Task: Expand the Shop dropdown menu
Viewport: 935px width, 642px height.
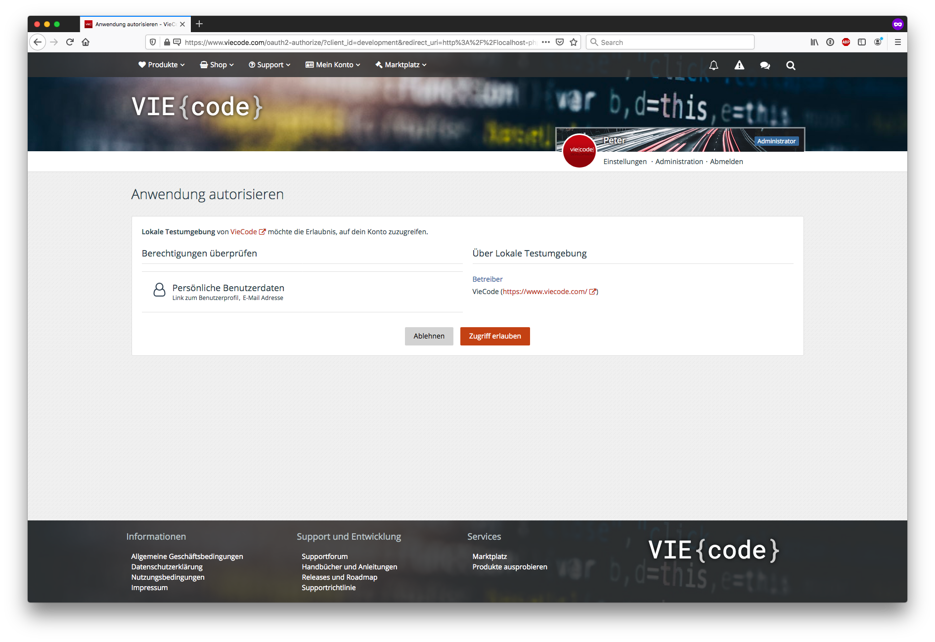Action: click(x=217, y=65)
